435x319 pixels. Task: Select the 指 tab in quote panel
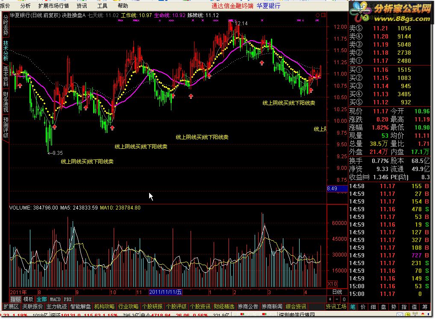404,307
